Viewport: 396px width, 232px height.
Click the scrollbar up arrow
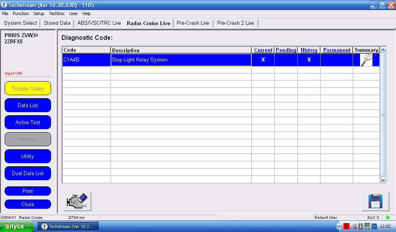tap(383, 50)
